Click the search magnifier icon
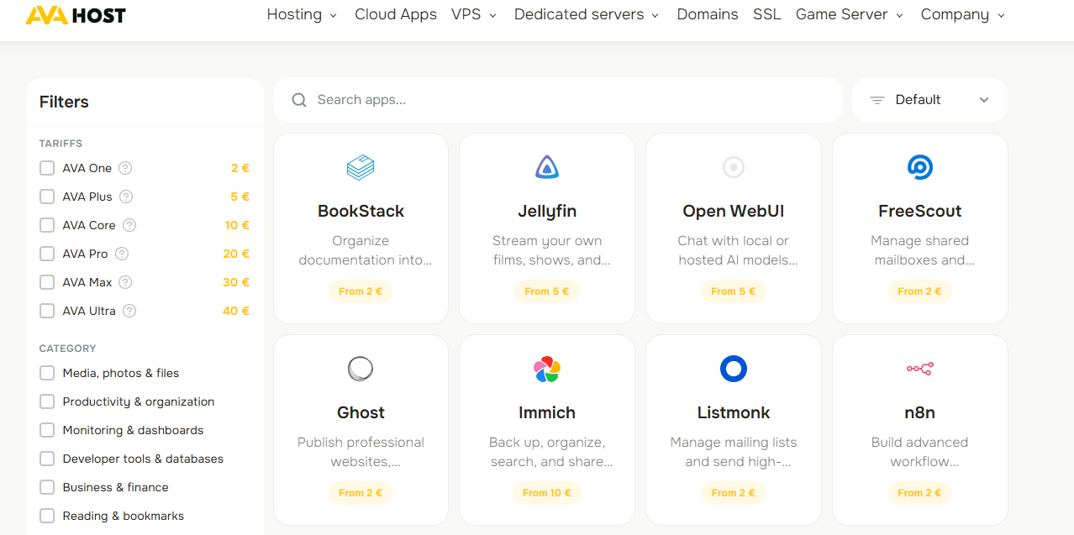1074x535 pixels. 298,100
